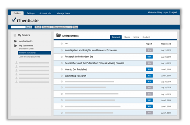Open the report badge for Submitting Research
The image size is (190, 125).
click(149, 76)
